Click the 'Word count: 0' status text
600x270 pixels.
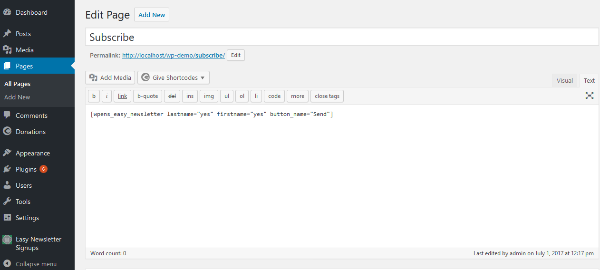pyautogui.click(x=108, y=253)
